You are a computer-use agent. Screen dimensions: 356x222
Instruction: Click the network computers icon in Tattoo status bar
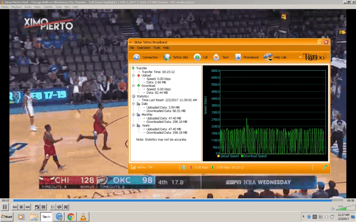coord(184,167)
